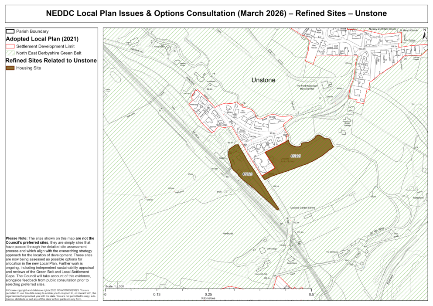Image resolution: width=433 pixels, height=306 pixels.
Task: Click the St Mary's Church label
Action: pyautogui.click(x=409, y=31)
